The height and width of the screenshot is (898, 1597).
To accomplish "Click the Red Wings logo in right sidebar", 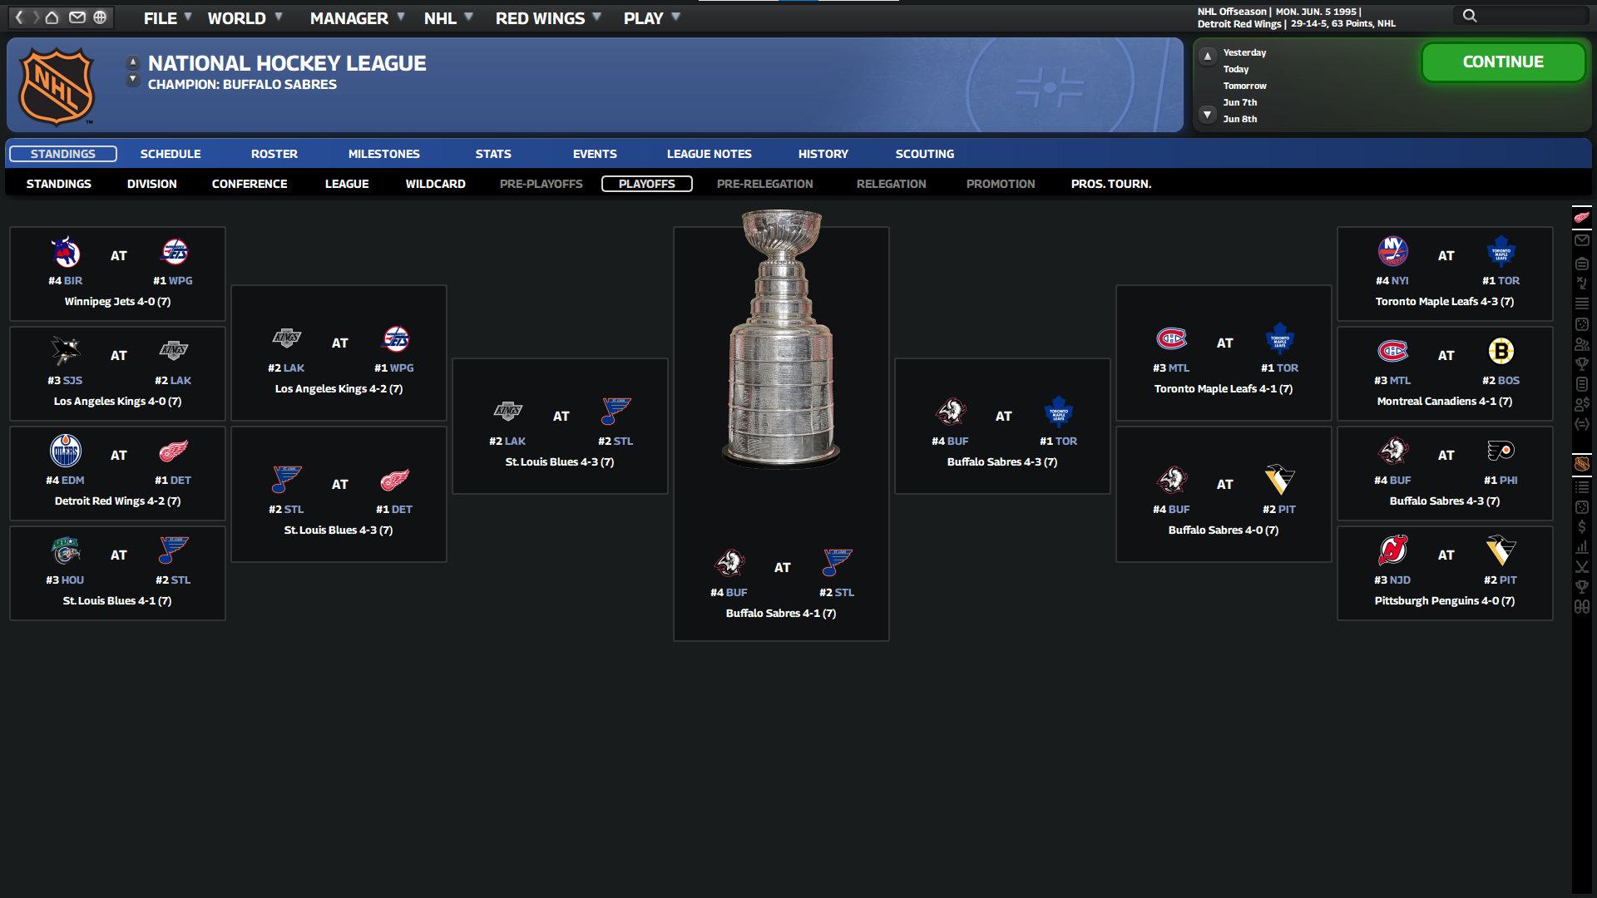I will (1581, 218).
